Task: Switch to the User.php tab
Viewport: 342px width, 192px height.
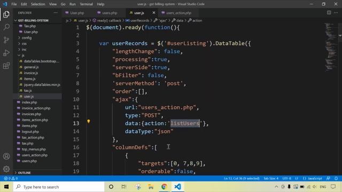Action: [x=77, y=13]
